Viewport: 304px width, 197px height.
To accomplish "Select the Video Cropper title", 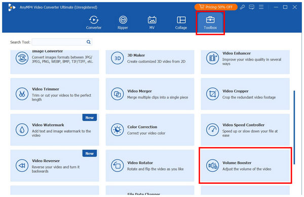I will click(236, 91).
